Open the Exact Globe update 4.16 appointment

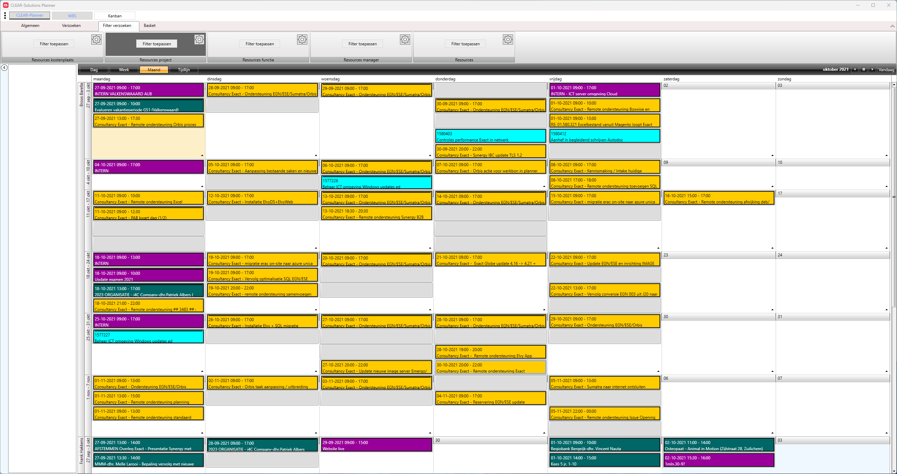point(491,259)
